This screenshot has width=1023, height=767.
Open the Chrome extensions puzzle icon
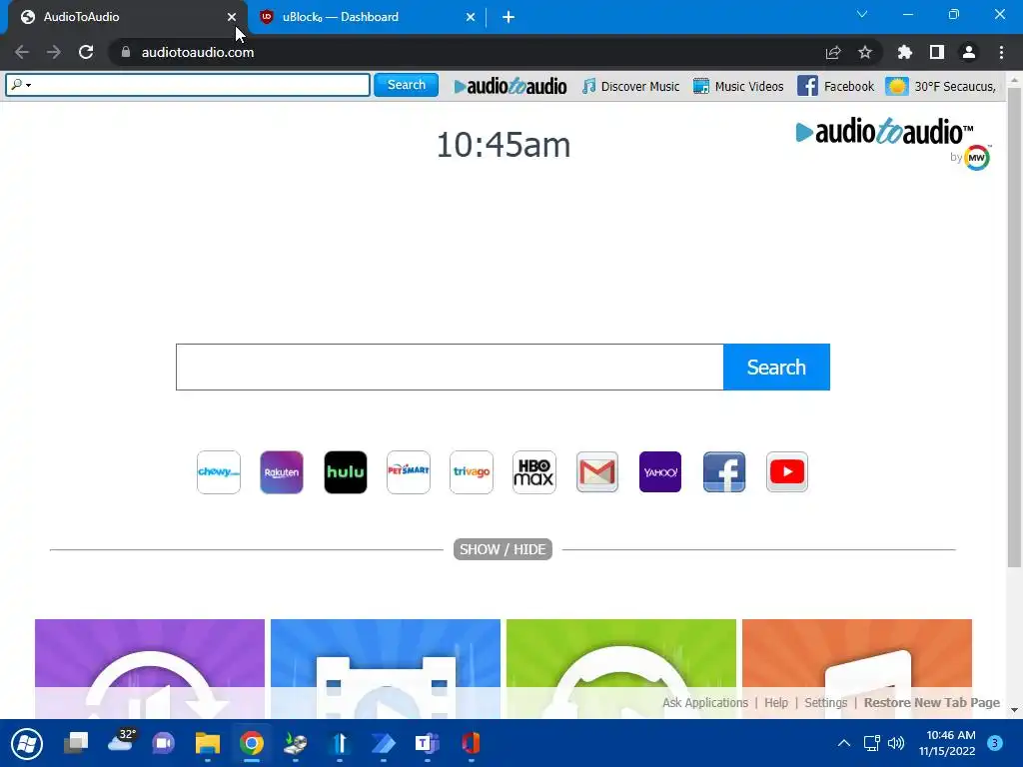[x=905, y=52]
